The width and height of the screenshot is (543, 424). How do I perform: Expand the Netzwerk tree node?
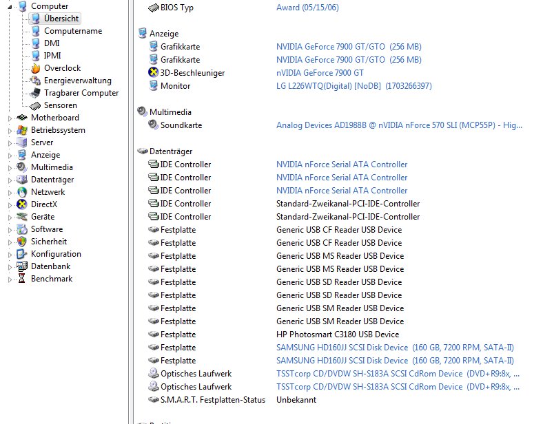click(x=10, y=193)
